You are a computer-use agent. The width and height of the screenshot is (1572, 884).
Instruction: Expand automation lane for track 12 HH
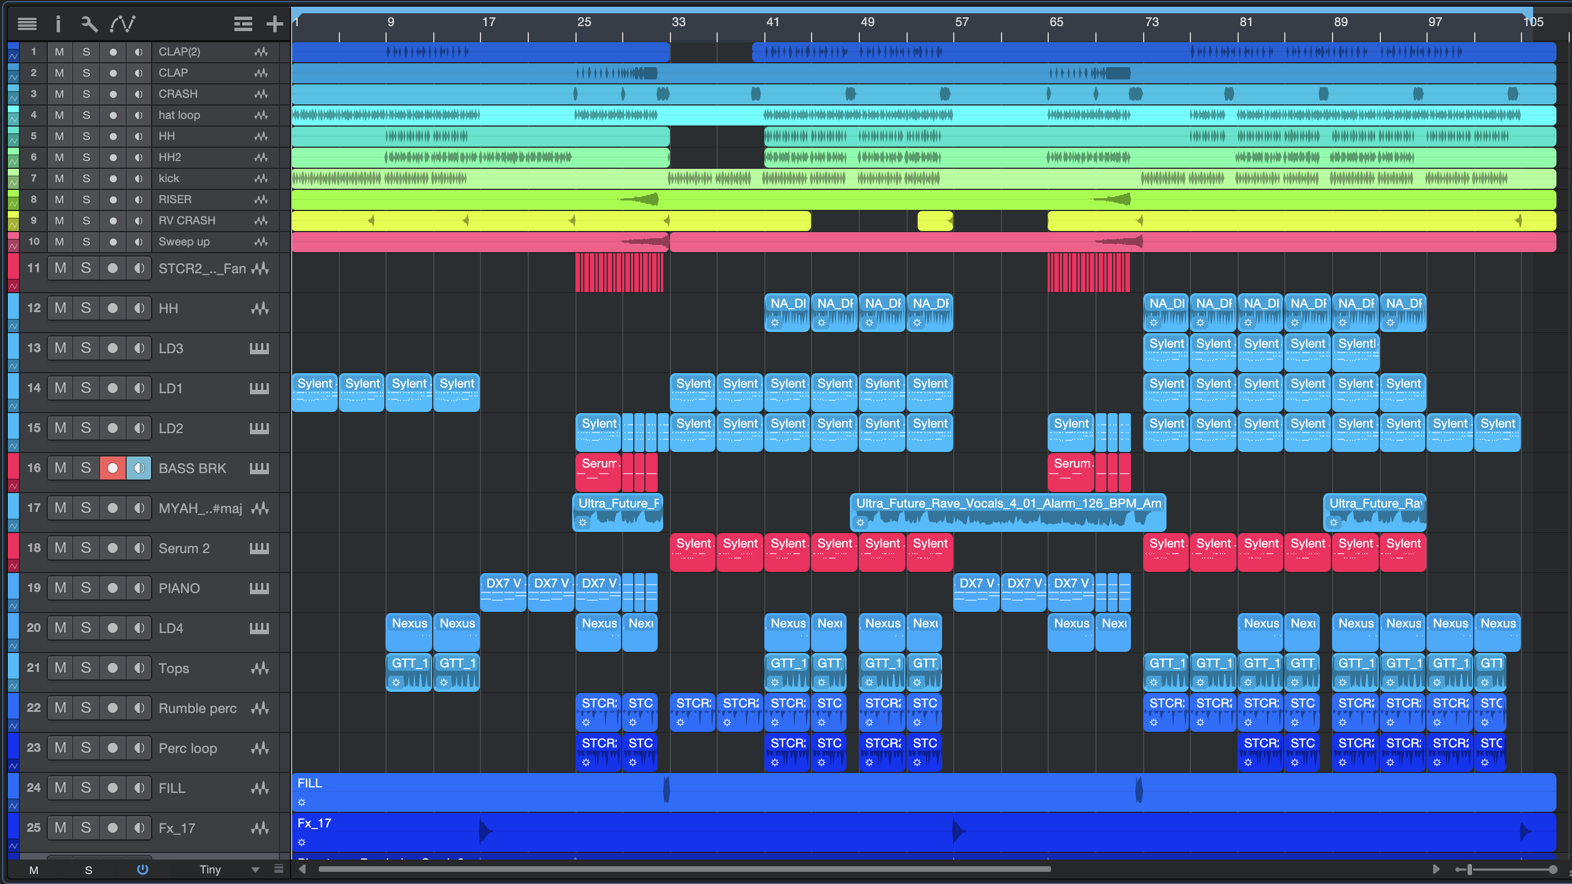coord(13,327)
